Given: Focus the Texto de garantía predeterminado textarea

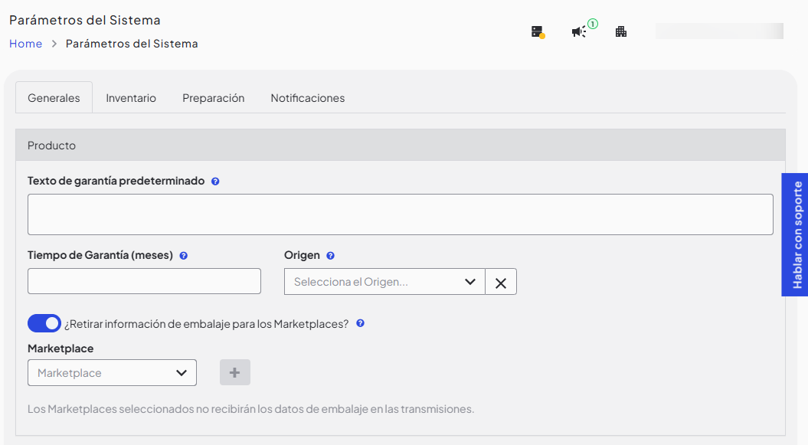Looking at the screenshot, I should point(401,214).
